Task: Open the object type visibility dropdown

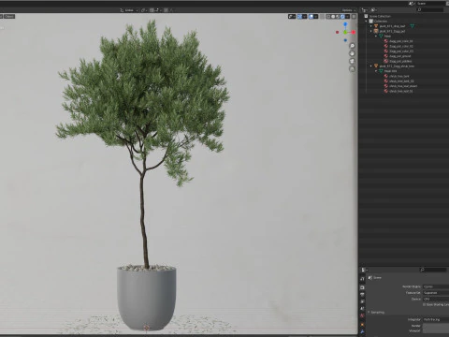Action: [292, 17]
